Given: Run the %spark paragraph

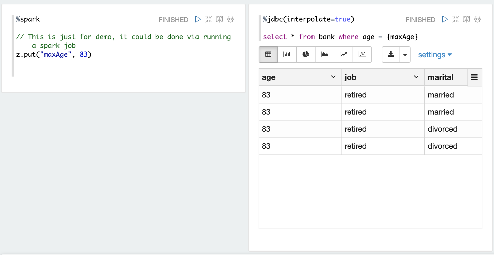Looking at the screenshot, I should coord(198,19).
